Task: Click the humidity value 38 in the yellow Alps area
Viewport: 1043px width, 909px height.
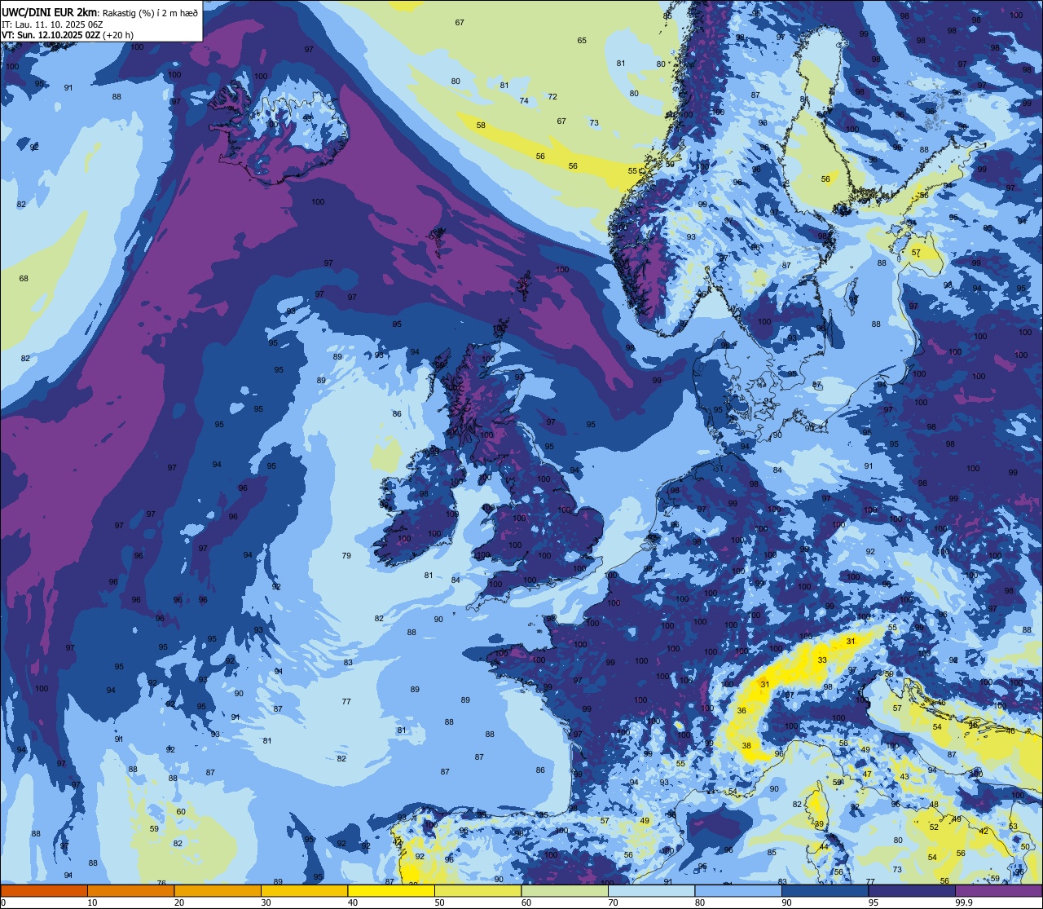Action: point(746,746)
